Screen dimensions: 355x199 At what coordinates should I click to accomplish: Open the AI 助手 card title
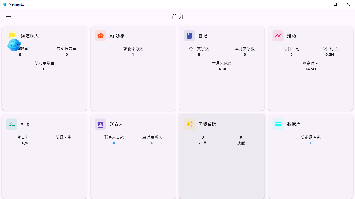point(117,36)
